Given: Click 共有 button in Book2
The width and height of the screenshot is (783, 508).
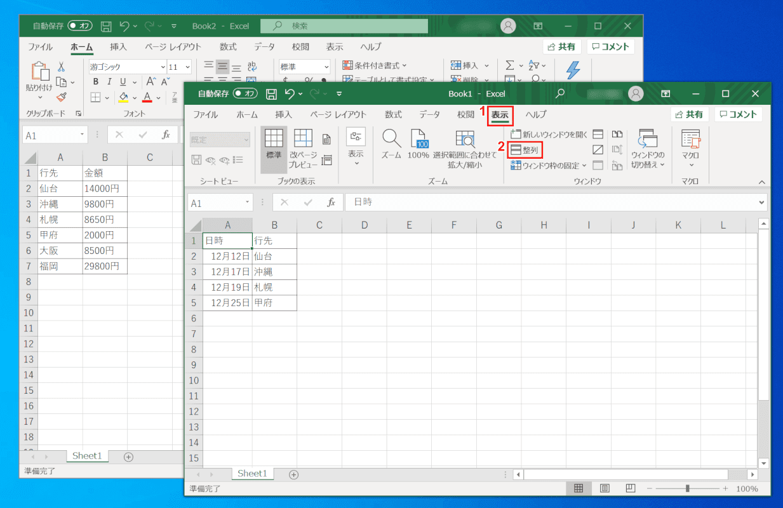Looking at the screenshot, I should click(x=562, y=47).
